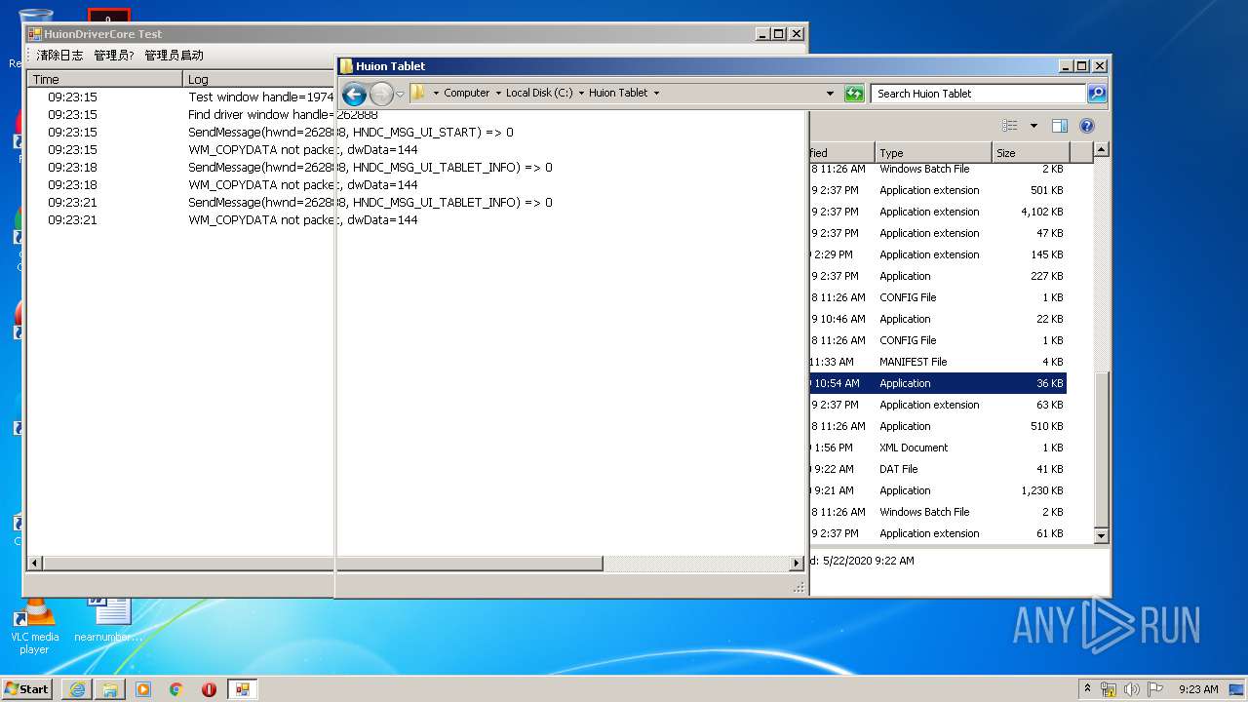The height and width of the screenshot is (702, 1248).
Task: Sort files by Type column
Action: tap(933, 152)
